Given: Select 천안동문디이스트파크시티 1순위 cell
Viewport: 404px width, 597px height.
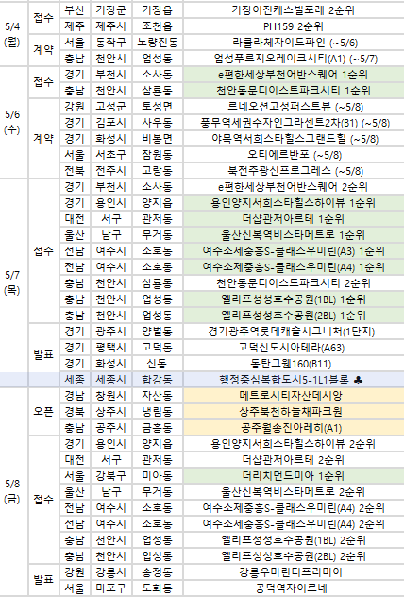Looking at the screenshot, I should [294, 91].
